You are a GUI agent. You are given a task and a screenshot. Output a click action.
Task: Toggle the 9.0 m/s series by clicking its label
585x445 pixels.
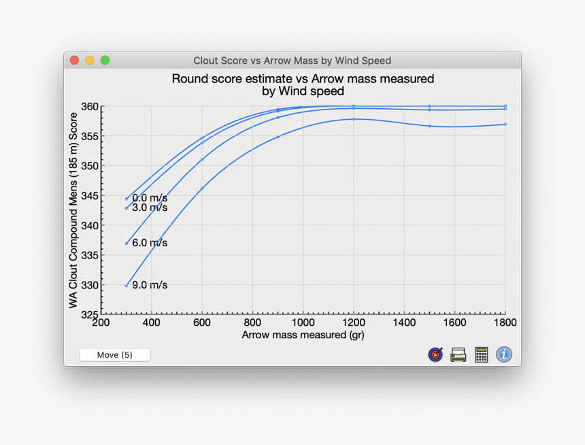click(x=150, y=284)
